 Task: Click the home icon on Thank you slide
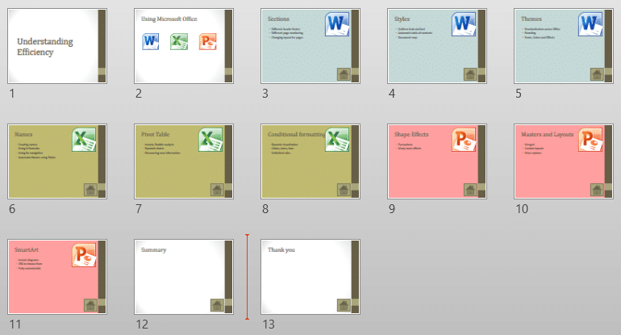point(344,304)
